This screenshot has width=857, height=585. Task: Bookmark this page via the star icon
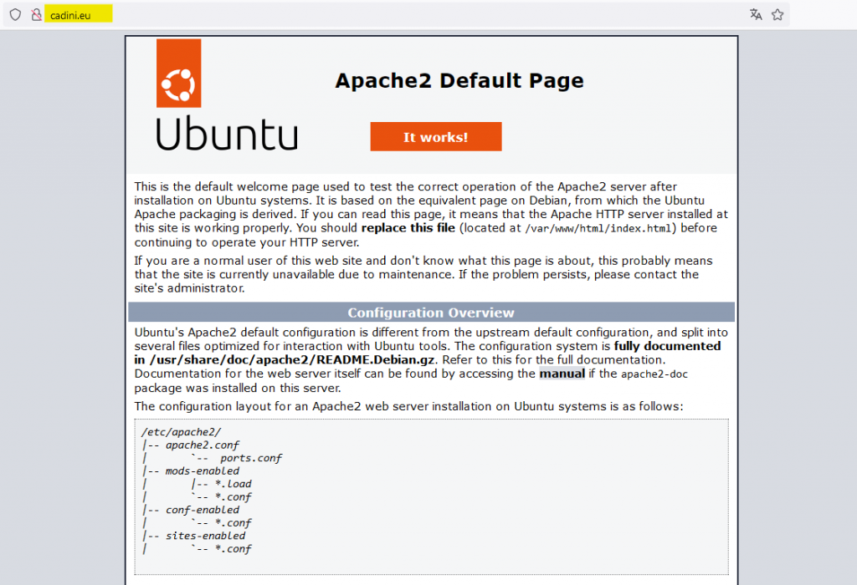pos(778,14)
